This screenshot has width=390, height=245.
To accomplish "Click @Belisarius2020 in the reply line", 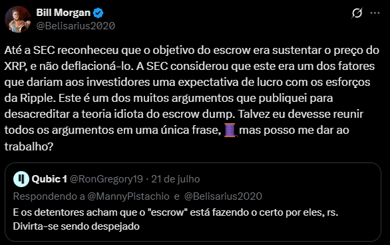I will coord(223,196).
